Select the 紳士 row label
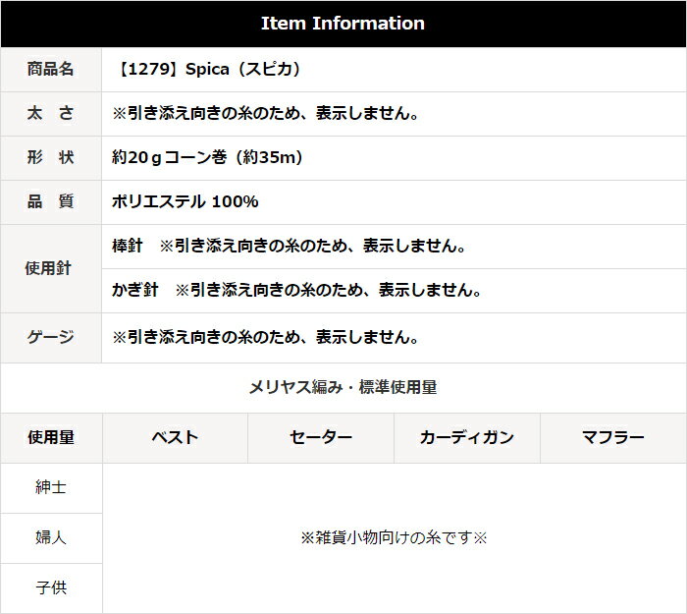Viewport: 687px width, 614px height. pos(51,488)
